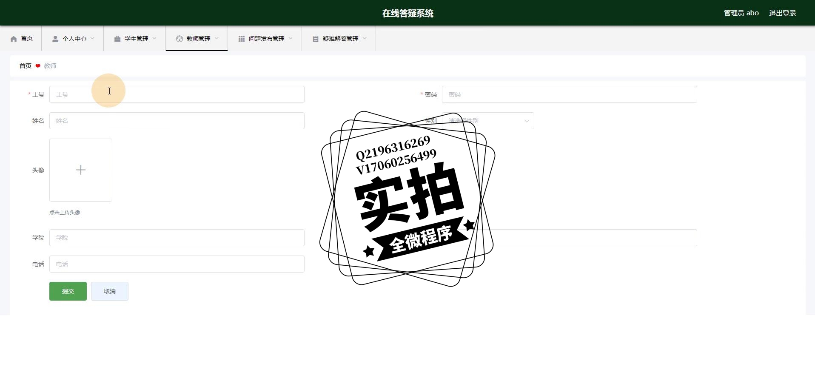The height and width of the screenshot is (378, 815).
Task: Click the gauge icon beside 教师管理
Action: (180, 39)
